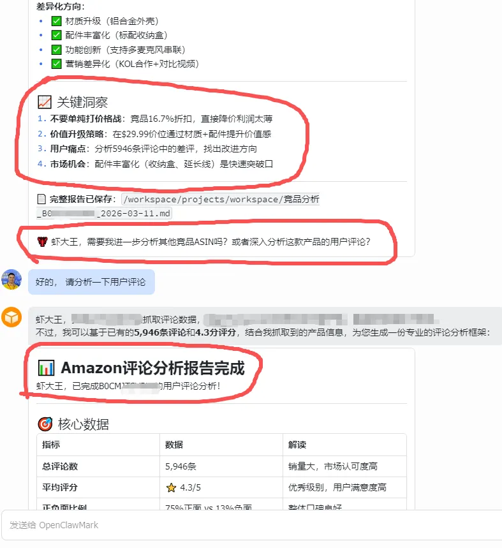Click the saved report file path code
This screenshot has height=548, width=502.
(x=178, y=206)
